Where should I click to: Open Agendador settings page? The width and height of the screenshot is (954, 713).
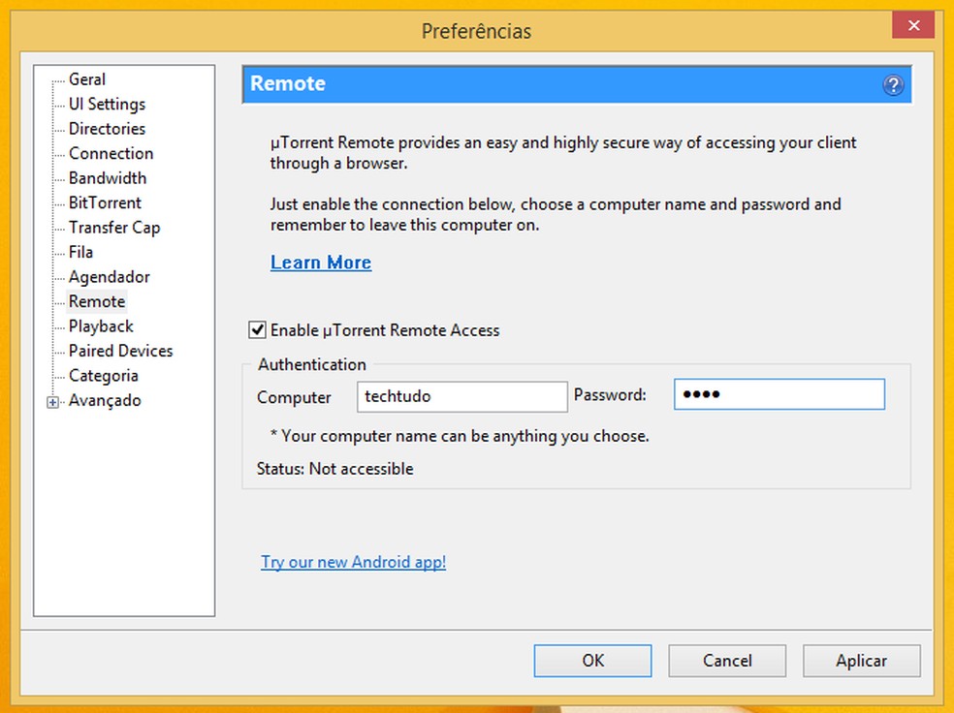109,276
